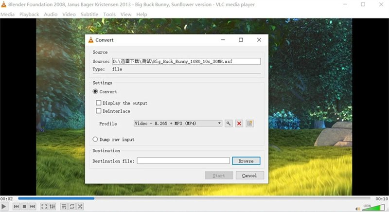
Task: Toggle fullscreen video mode
Action: click(x=44, y=206)
